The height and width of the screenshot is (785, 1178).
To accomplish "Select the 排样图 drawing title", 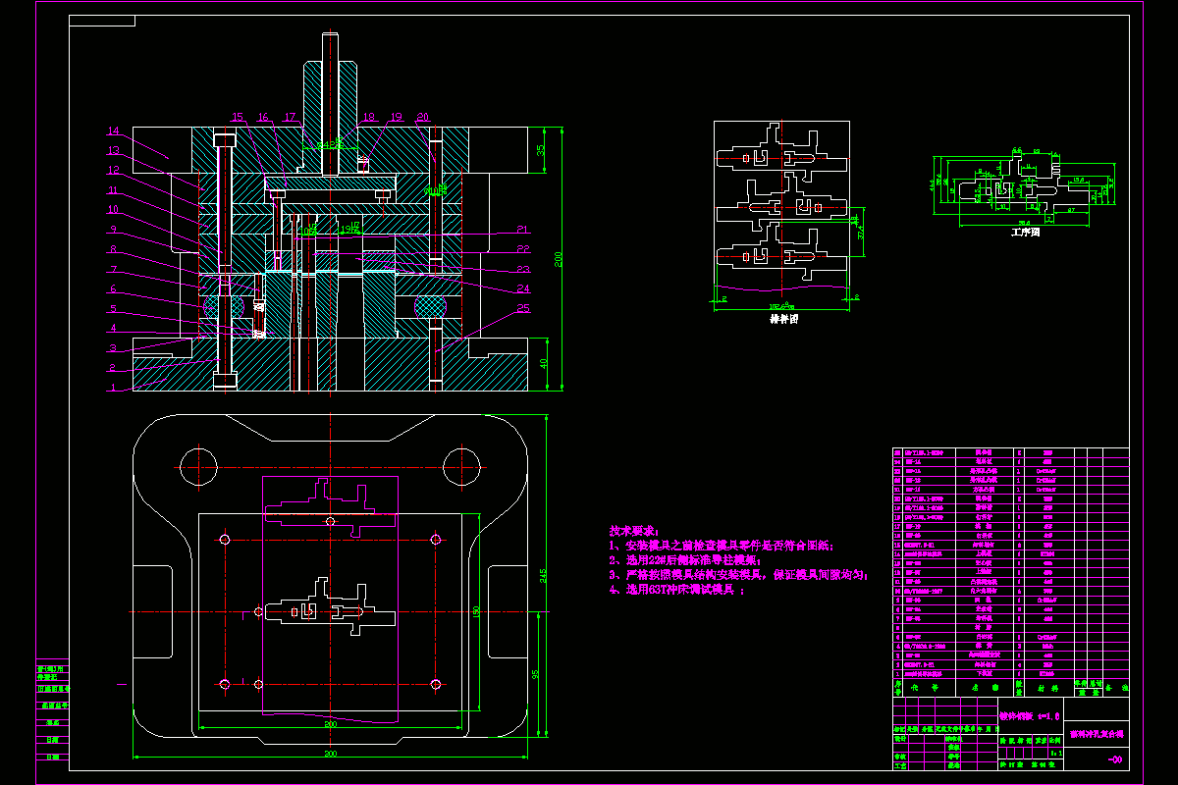I will point(783,319).
